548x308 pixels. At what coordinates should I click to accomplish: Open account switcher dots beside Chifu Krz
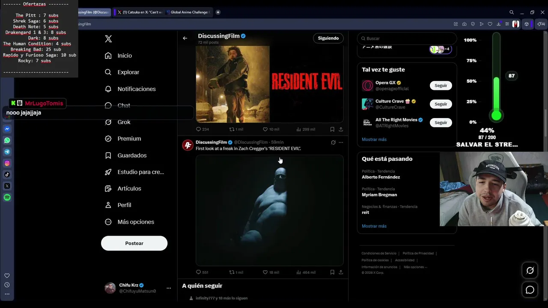click(x=169, y=288)
